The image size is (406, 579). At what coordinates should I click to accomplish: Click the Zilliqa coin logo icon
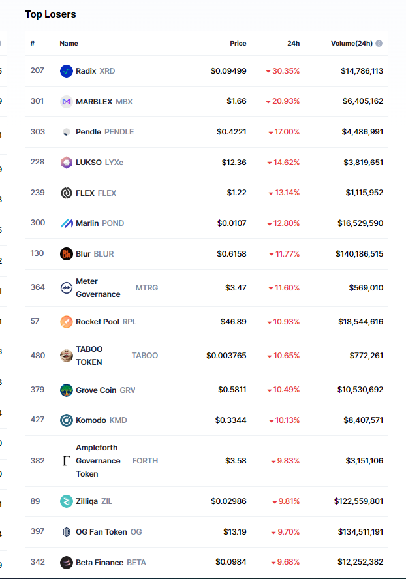coord(66,501)
